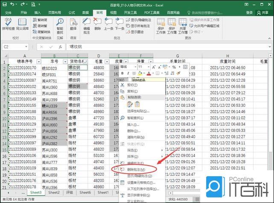The width and height of the screenshot is (274, 203).
Task: Expand the Name Box dropdown
Action: click(26, 47)
